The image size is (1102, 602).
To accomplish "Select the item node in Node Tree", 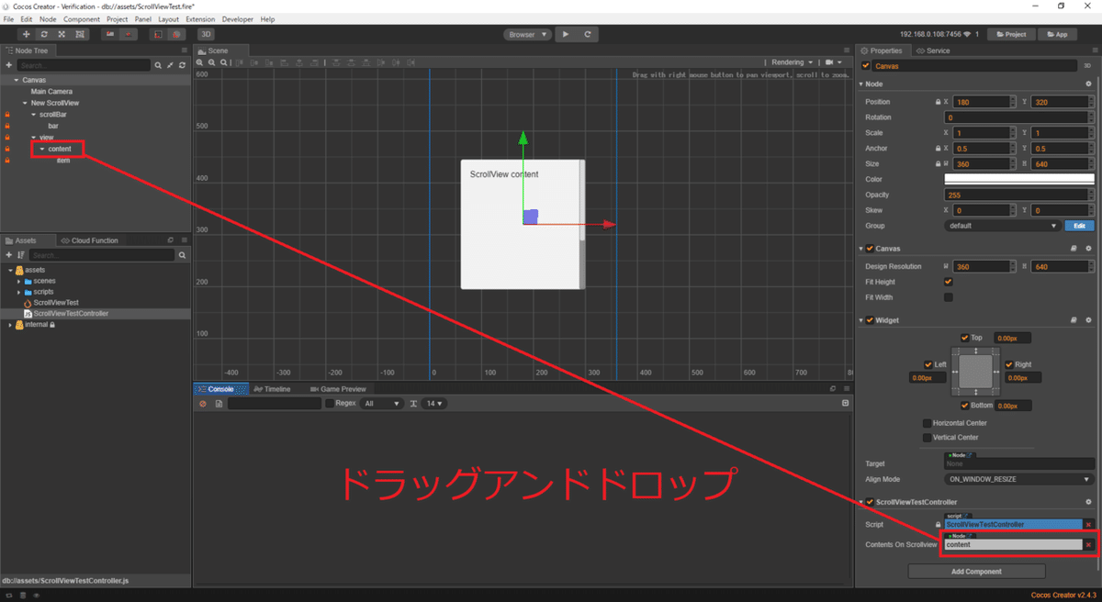I will coord(62,160).
